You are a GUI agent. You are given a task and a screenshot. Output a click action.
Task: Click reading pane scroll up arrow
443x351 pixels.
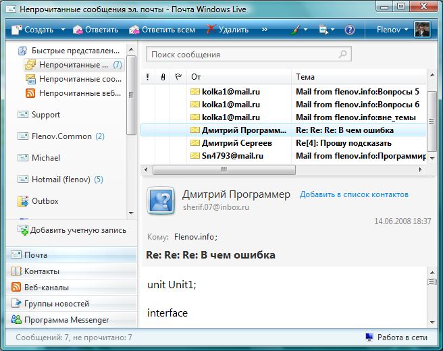click(432, 273)
